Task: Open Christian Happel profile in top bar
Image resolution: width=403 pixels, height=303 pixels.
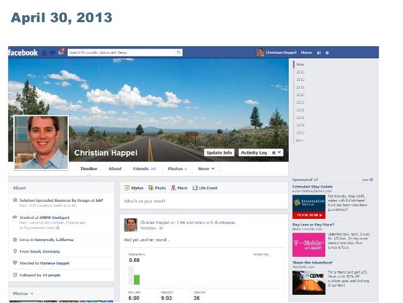Action: pyautogui.click(x=276, y=53)
